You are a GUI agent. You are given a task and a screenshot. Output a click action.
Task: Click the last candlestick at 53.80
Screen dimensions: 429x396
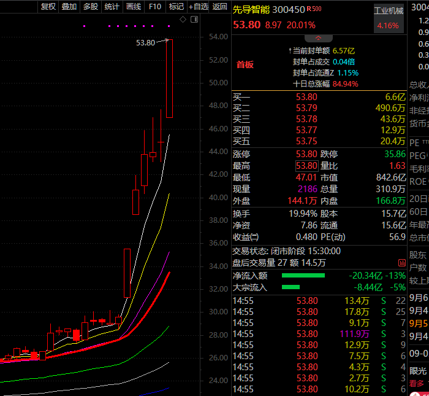pos(169,79)
